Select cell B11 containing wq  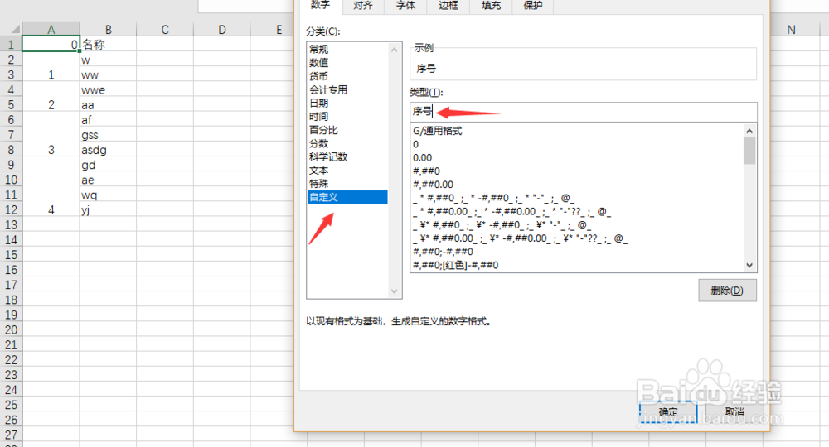108,195
